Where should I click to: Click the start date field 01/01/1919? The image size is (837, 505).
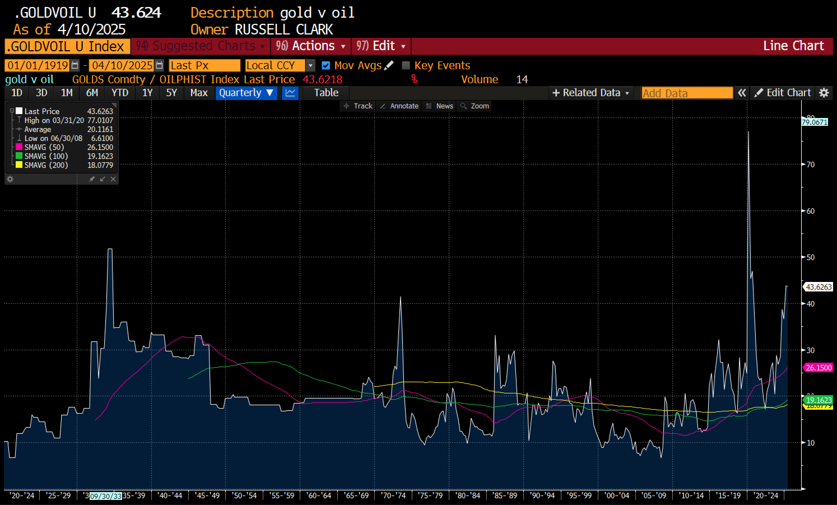(x=37, y=65)
